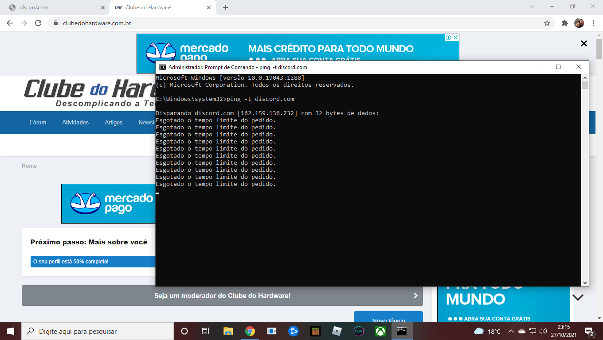
Task: Click the taskbar search box
Action: pyautogui.click(x=98, y=331)
